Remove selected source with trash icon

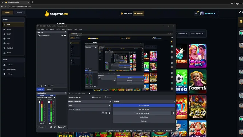(41, 86)
